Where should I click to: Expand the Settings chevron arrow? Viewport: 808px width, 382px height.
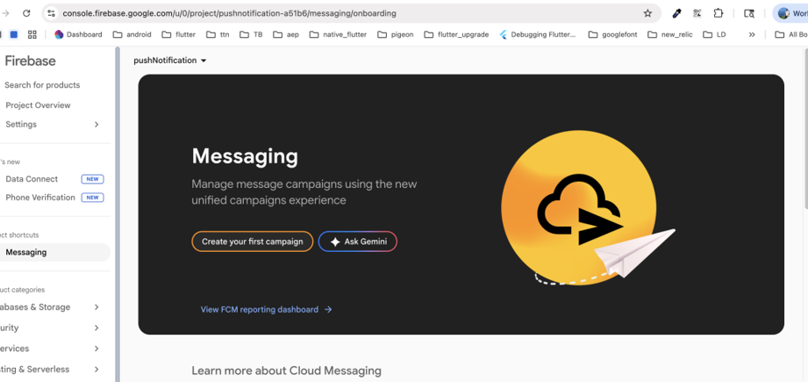(97, 124)
